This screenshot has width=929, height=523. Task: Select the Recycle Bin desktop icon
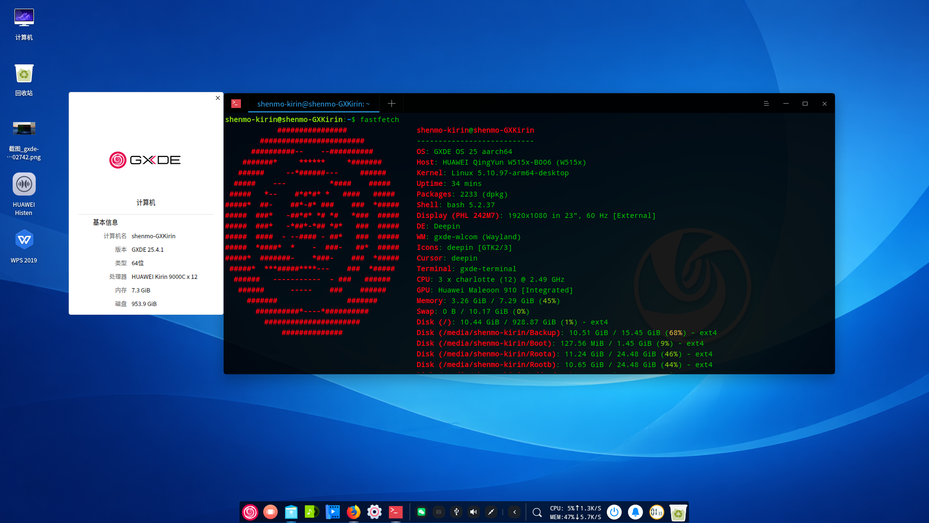click(x=24, y=80)
